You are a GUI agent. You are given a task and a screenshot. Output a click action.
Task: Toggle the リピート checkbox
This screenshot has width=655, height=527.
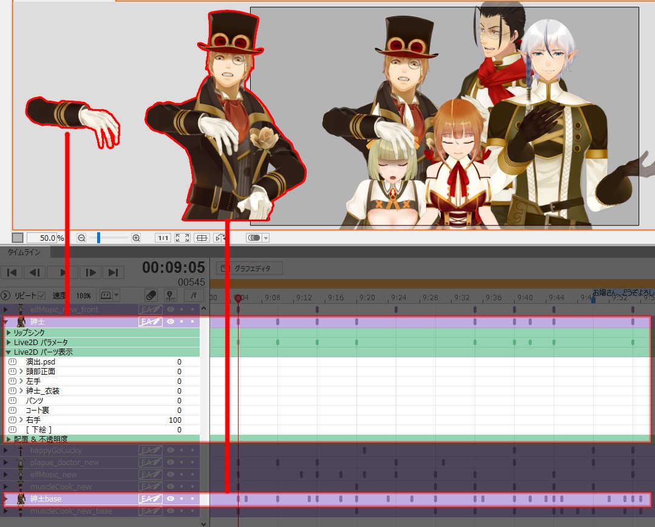[x=41, y=295]
